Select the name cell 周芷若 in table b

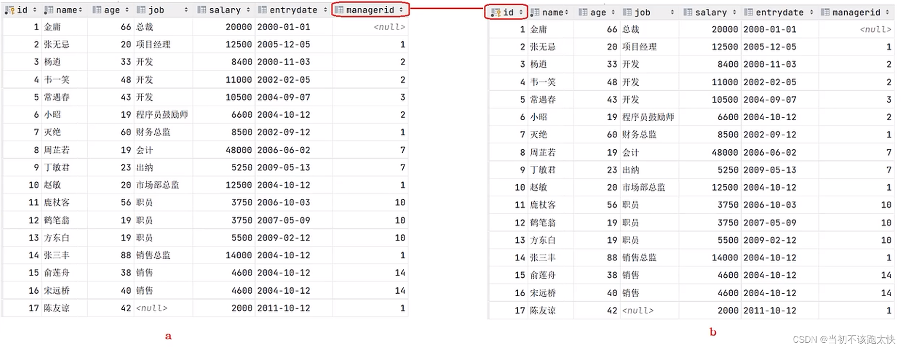(x=542, y=153)
